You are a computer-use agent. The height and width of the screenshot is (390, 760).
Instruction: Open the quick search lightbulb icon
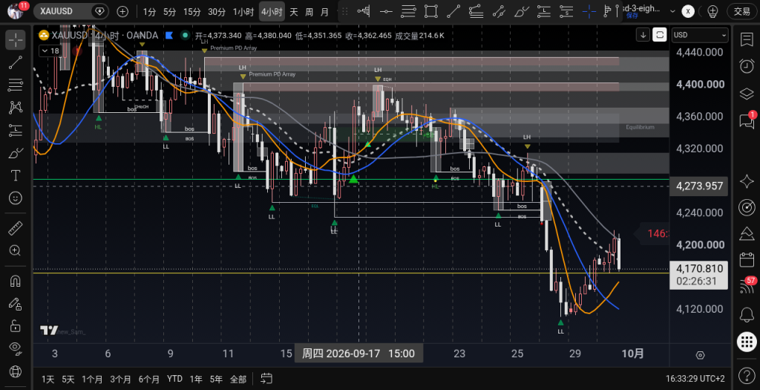tap(712, 11)
